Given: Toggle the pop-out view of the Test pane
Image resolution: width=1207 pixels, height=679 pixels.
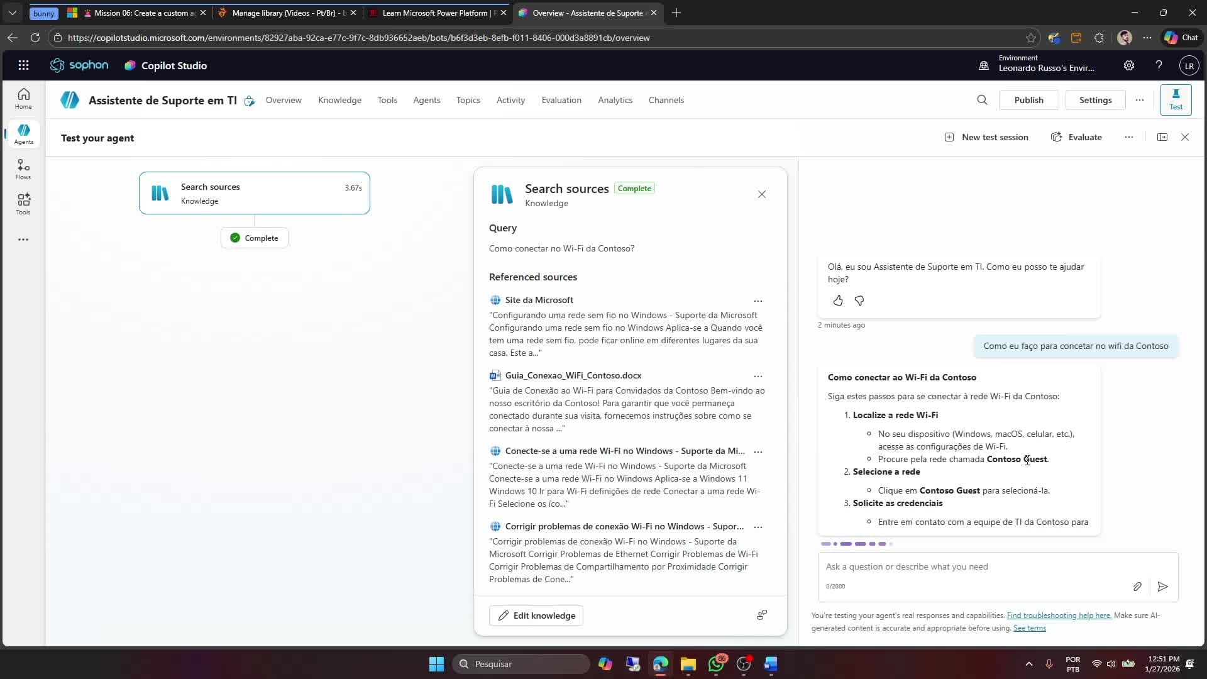Looking at the screenshot, I should (x=1162, y=136).
